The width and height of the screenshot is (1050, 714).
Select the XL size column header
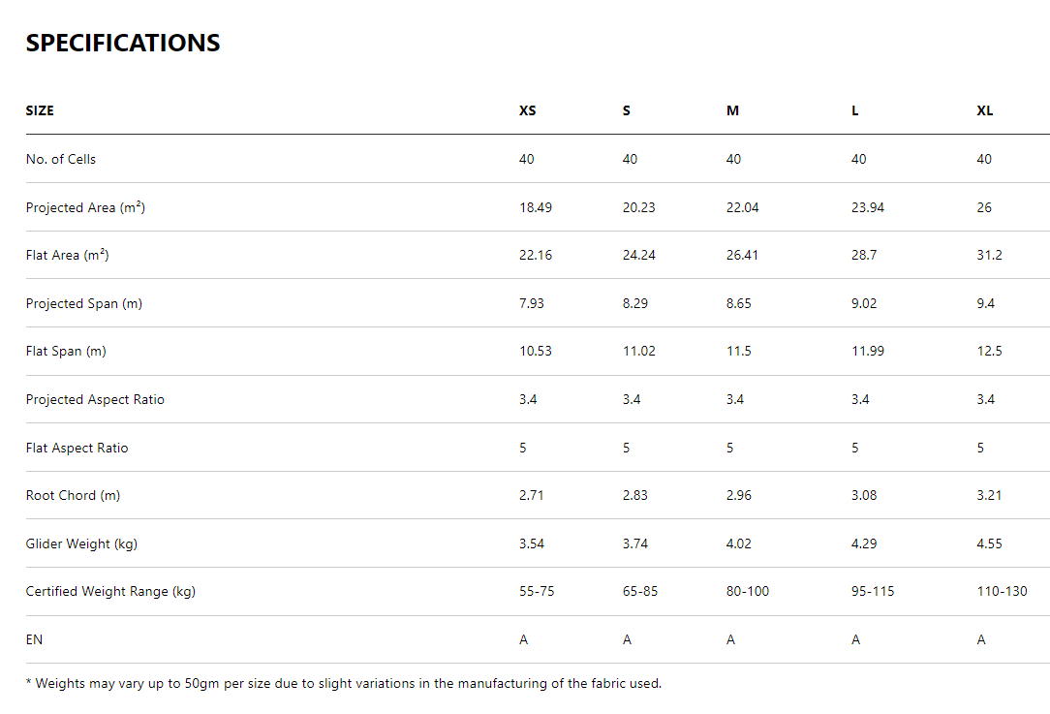coord(984,110)
